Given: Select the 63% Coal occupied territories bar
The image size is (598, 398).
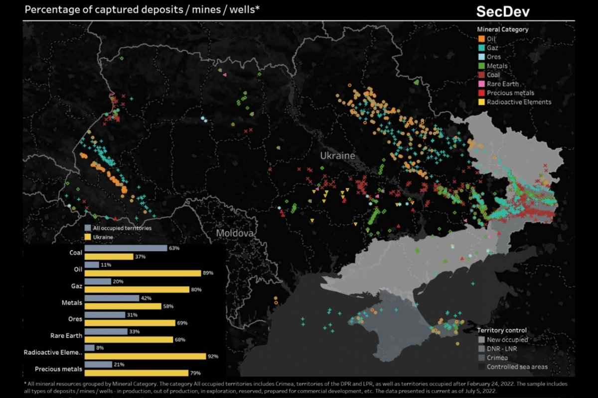Looking at the screenshot, I should click(x=126, y=248).
